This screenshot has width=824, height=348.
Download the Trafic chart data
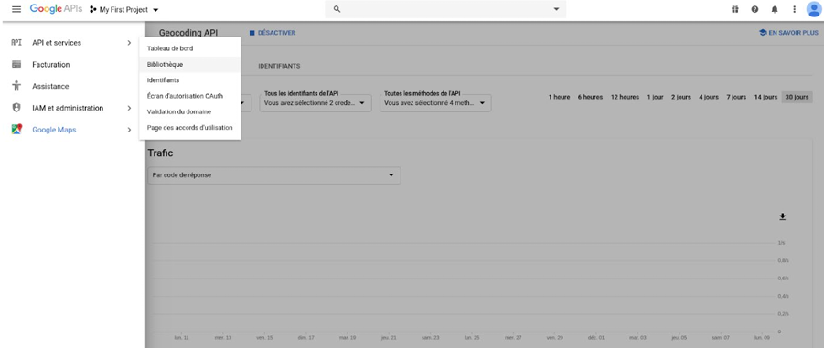point(782,216)
